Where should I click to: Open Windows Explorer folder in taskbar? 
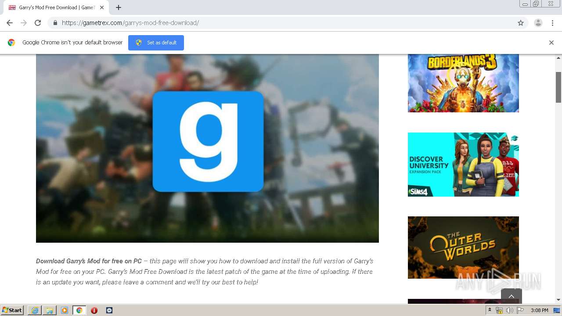[50, 310]
